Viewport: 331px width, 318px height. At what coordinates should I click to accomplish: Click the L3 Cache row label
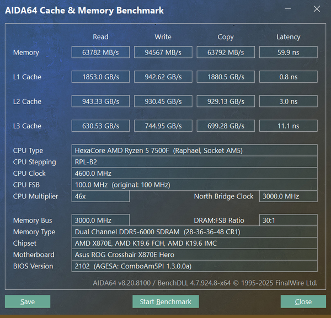[27, 126]
